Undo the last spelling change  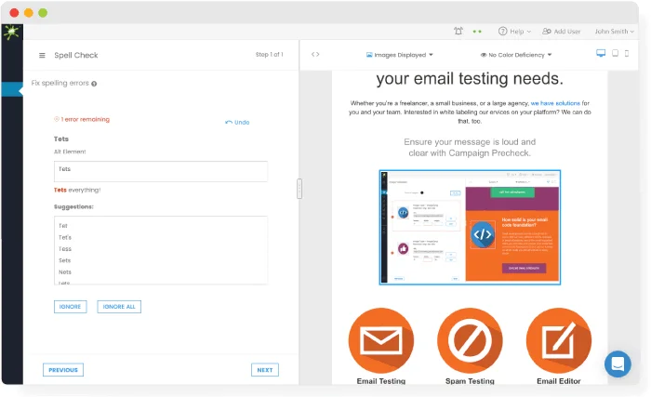[x=237, y=122]
